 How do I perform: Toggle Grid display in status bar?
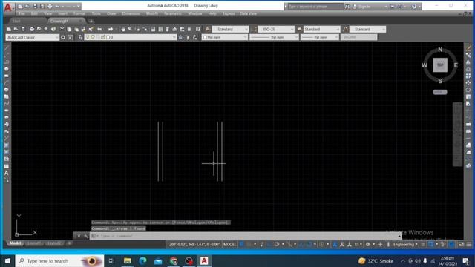(242, 244)
